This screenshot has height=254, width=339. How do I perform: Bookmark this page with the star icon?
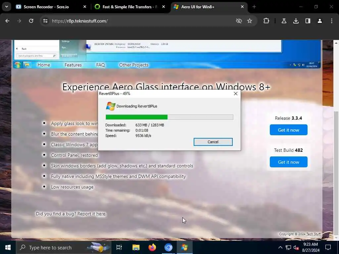(250, 21)
